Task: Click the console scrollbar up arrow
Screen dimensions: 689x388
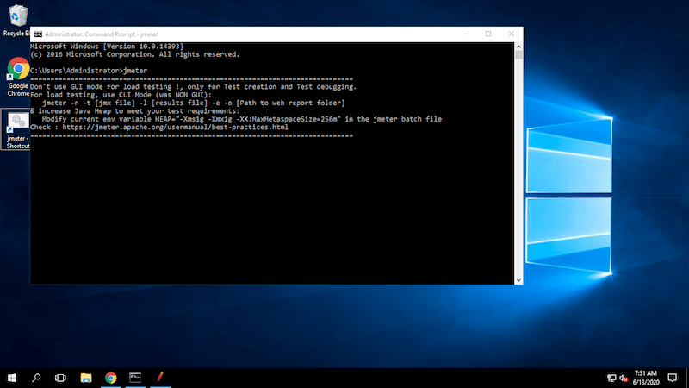Action: 518,47
